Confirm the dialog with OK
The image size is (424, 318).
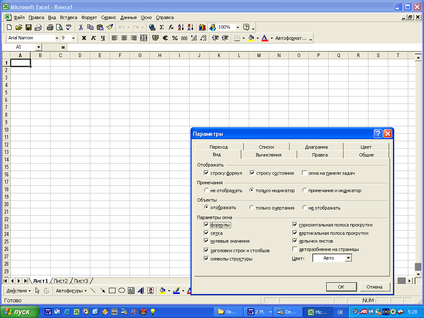341,287
